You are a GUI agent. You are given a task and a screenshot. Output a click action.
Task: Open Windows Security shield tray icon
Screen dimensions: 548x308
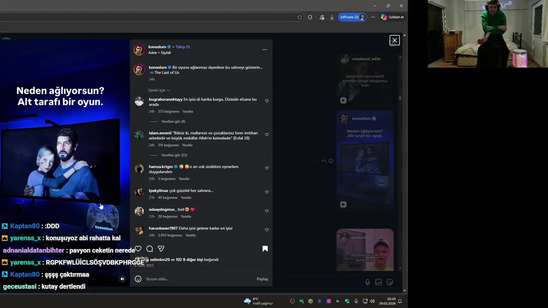coord(347,301)
